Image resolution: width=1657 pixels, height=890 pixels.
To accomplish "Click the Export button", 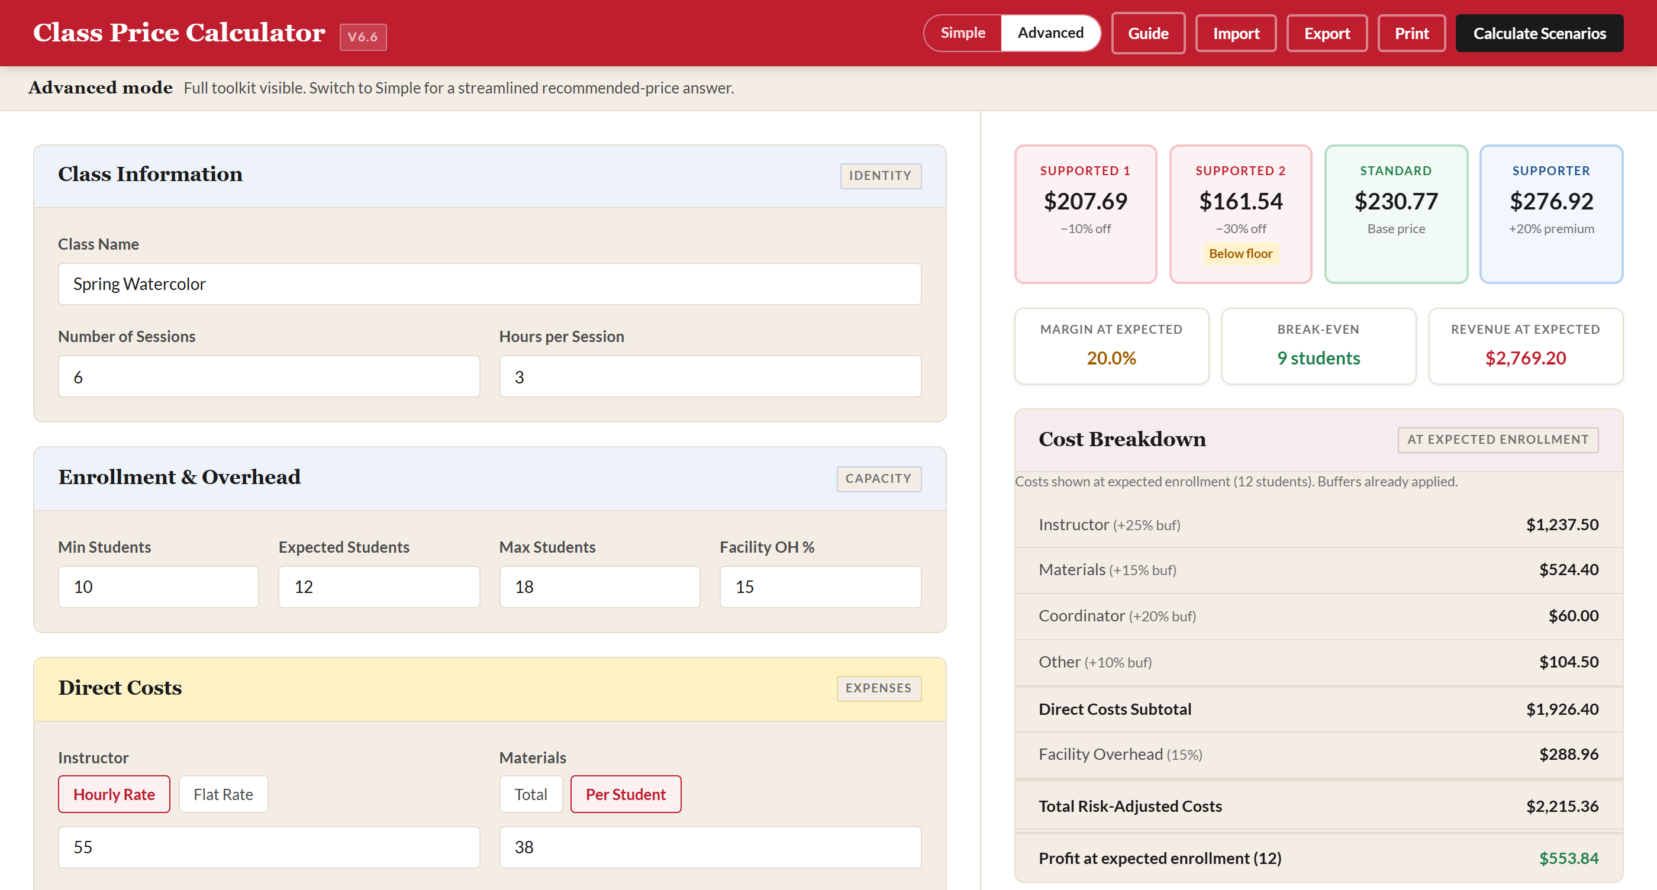I will coord(1326,34).
